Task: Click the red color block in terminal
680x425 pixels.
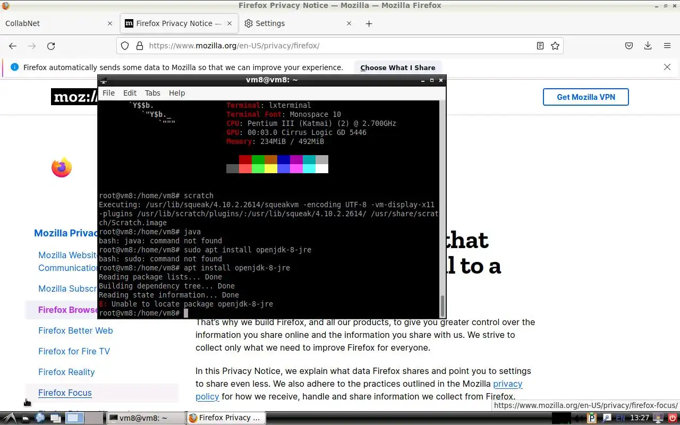Action: click(245, 160)
